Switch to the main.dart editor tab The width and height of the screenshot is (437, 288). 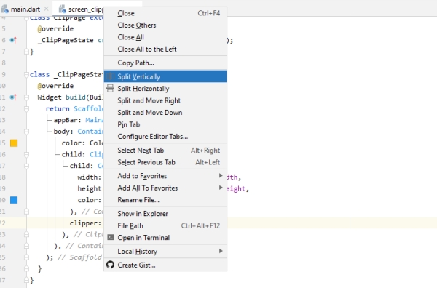click(25, 9)
